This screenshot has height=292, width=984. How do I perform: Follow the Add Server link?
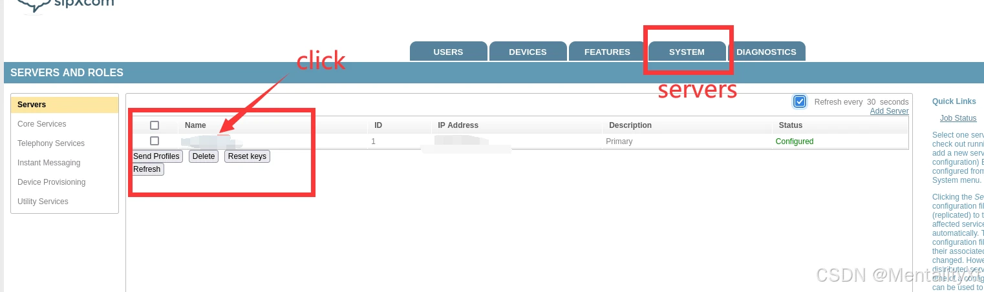889,111
